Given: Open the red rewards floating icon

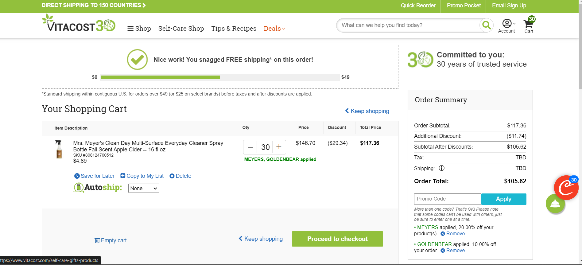Looking at the screenshot, I should click(566, 188).
